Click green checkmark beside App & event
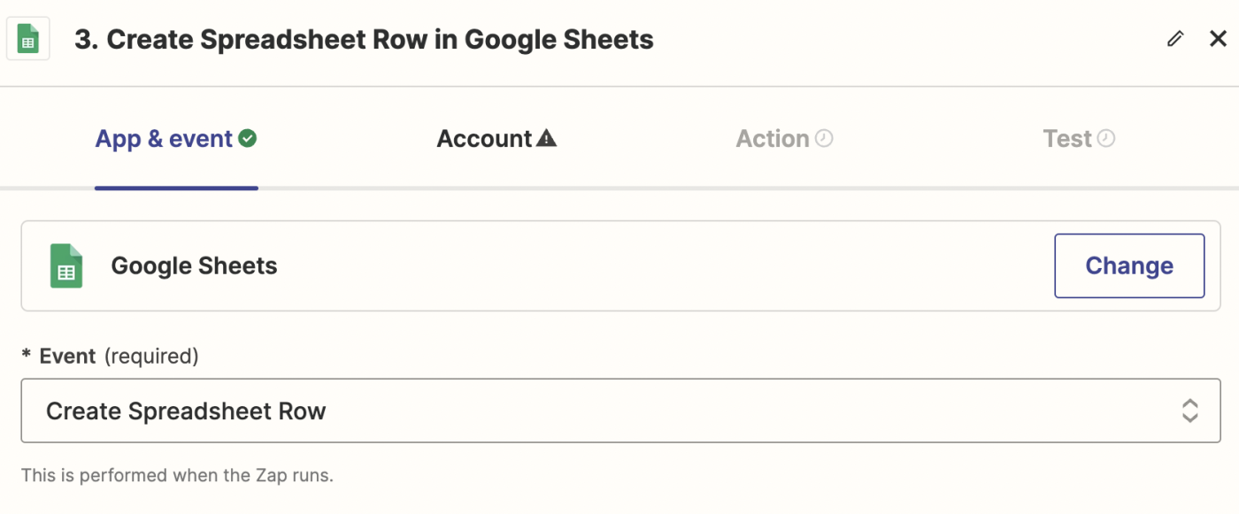Image resolution: width=1239 pixels, height=514 pixels. pyautogui.click(x=248, y=139)
